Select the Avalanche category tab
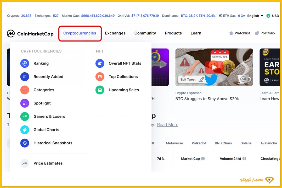Viewport: 282px width, 188px height. [x=269, y=143]
